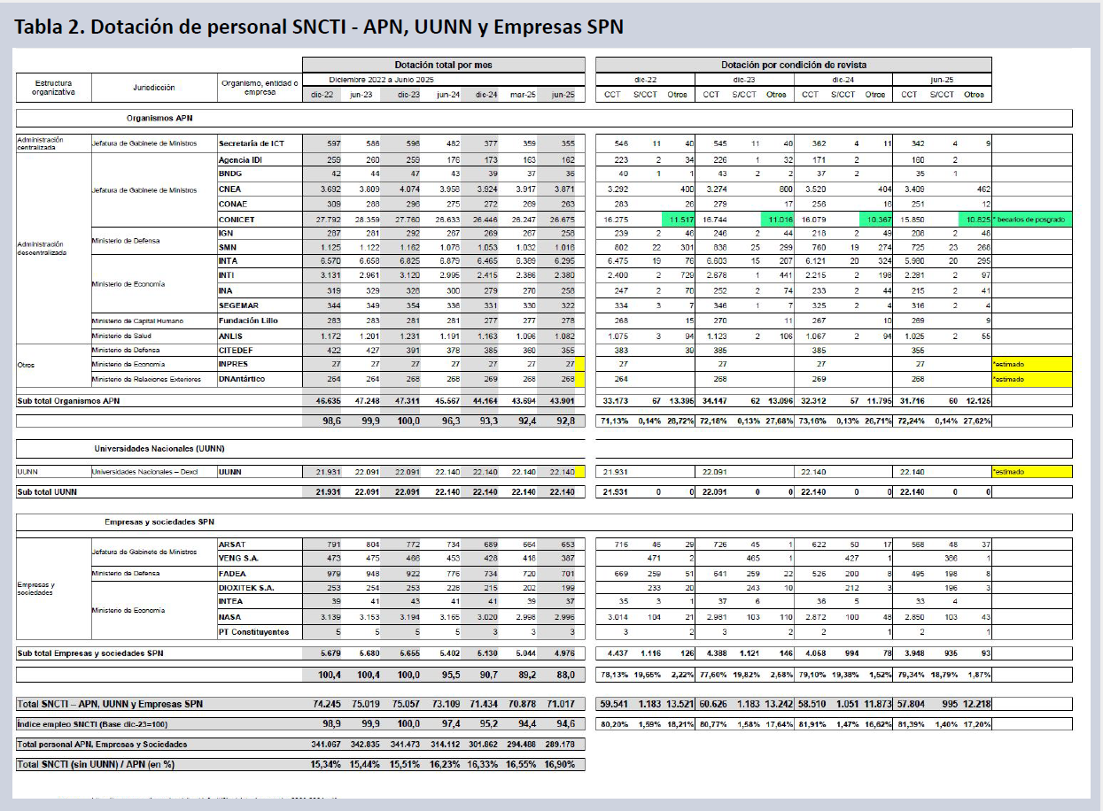Click the 'PT Constituyentes' row label
This screenshot has height=811, width=1103.
pyautogui.click(x=253, y=631)
